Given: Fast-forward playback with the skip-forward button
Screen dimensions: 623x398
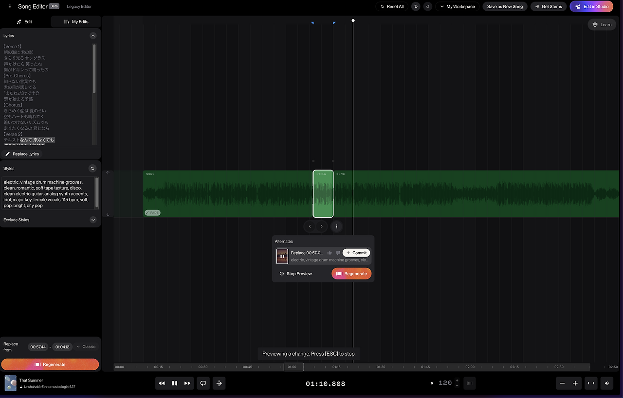Looking at the screenshot, I should (x=187, y=383).
